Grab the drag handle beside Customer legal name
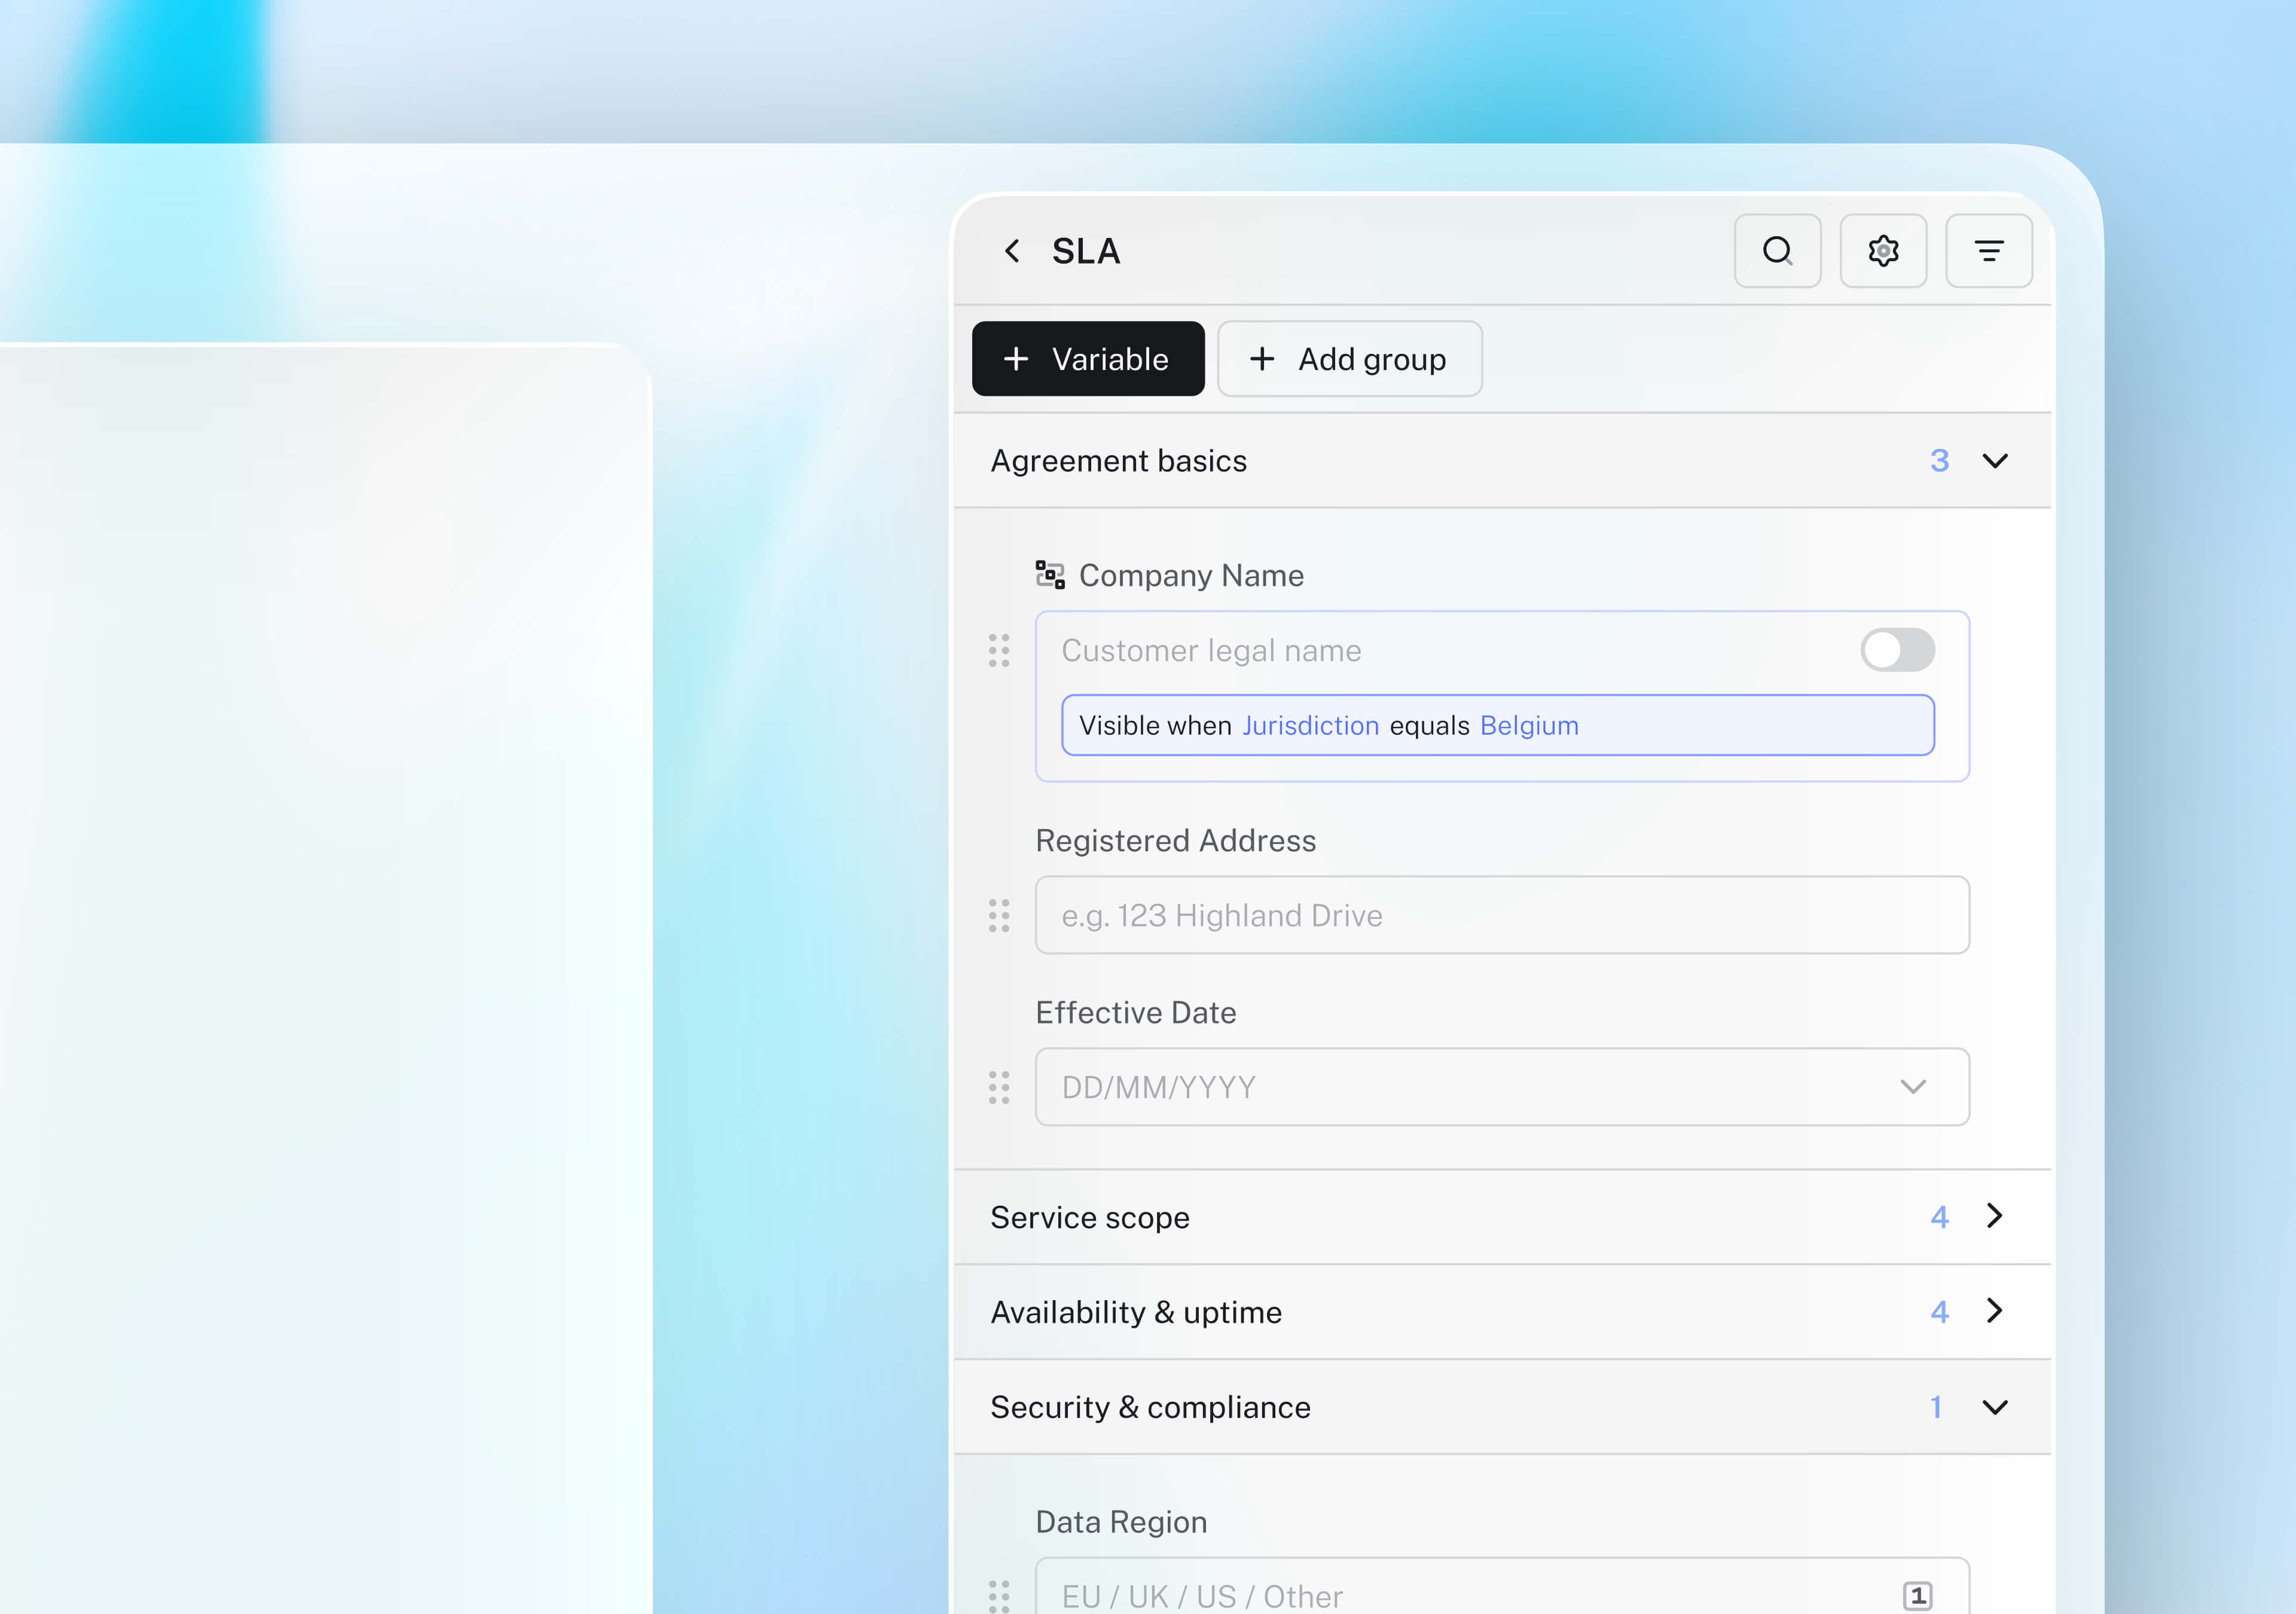Screen dimensions: 2296x1614 pos(999,651)
